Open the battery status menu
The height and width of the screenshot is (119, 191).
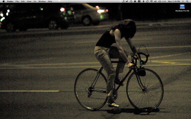click(162, 2)
